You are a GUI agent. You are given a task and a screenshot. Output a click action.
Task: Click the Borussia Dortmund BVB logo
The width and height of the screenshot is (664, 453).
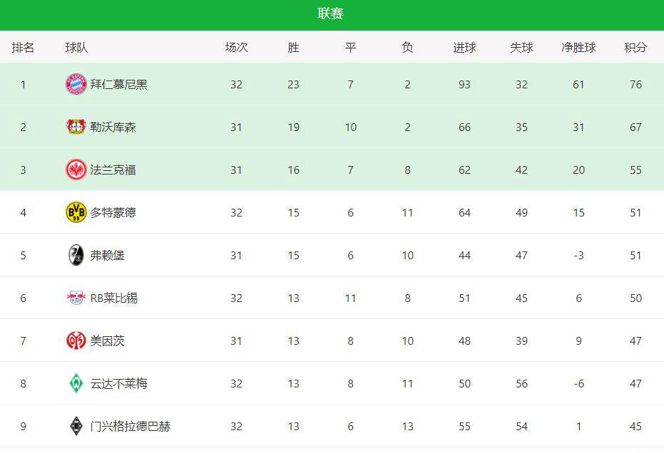76,212
